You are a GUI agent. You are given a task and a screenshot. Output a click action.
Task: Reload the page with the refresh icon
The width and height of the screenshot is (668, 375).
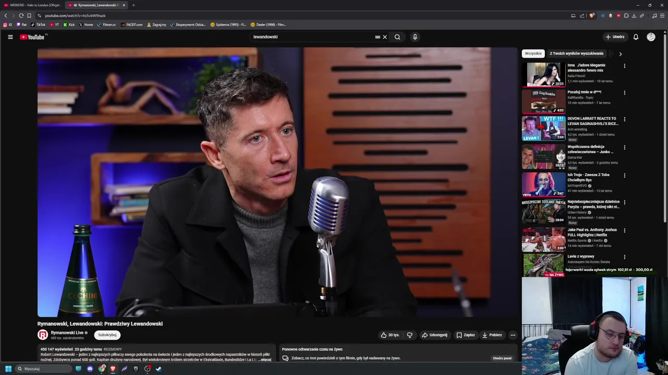coord(21,16)
